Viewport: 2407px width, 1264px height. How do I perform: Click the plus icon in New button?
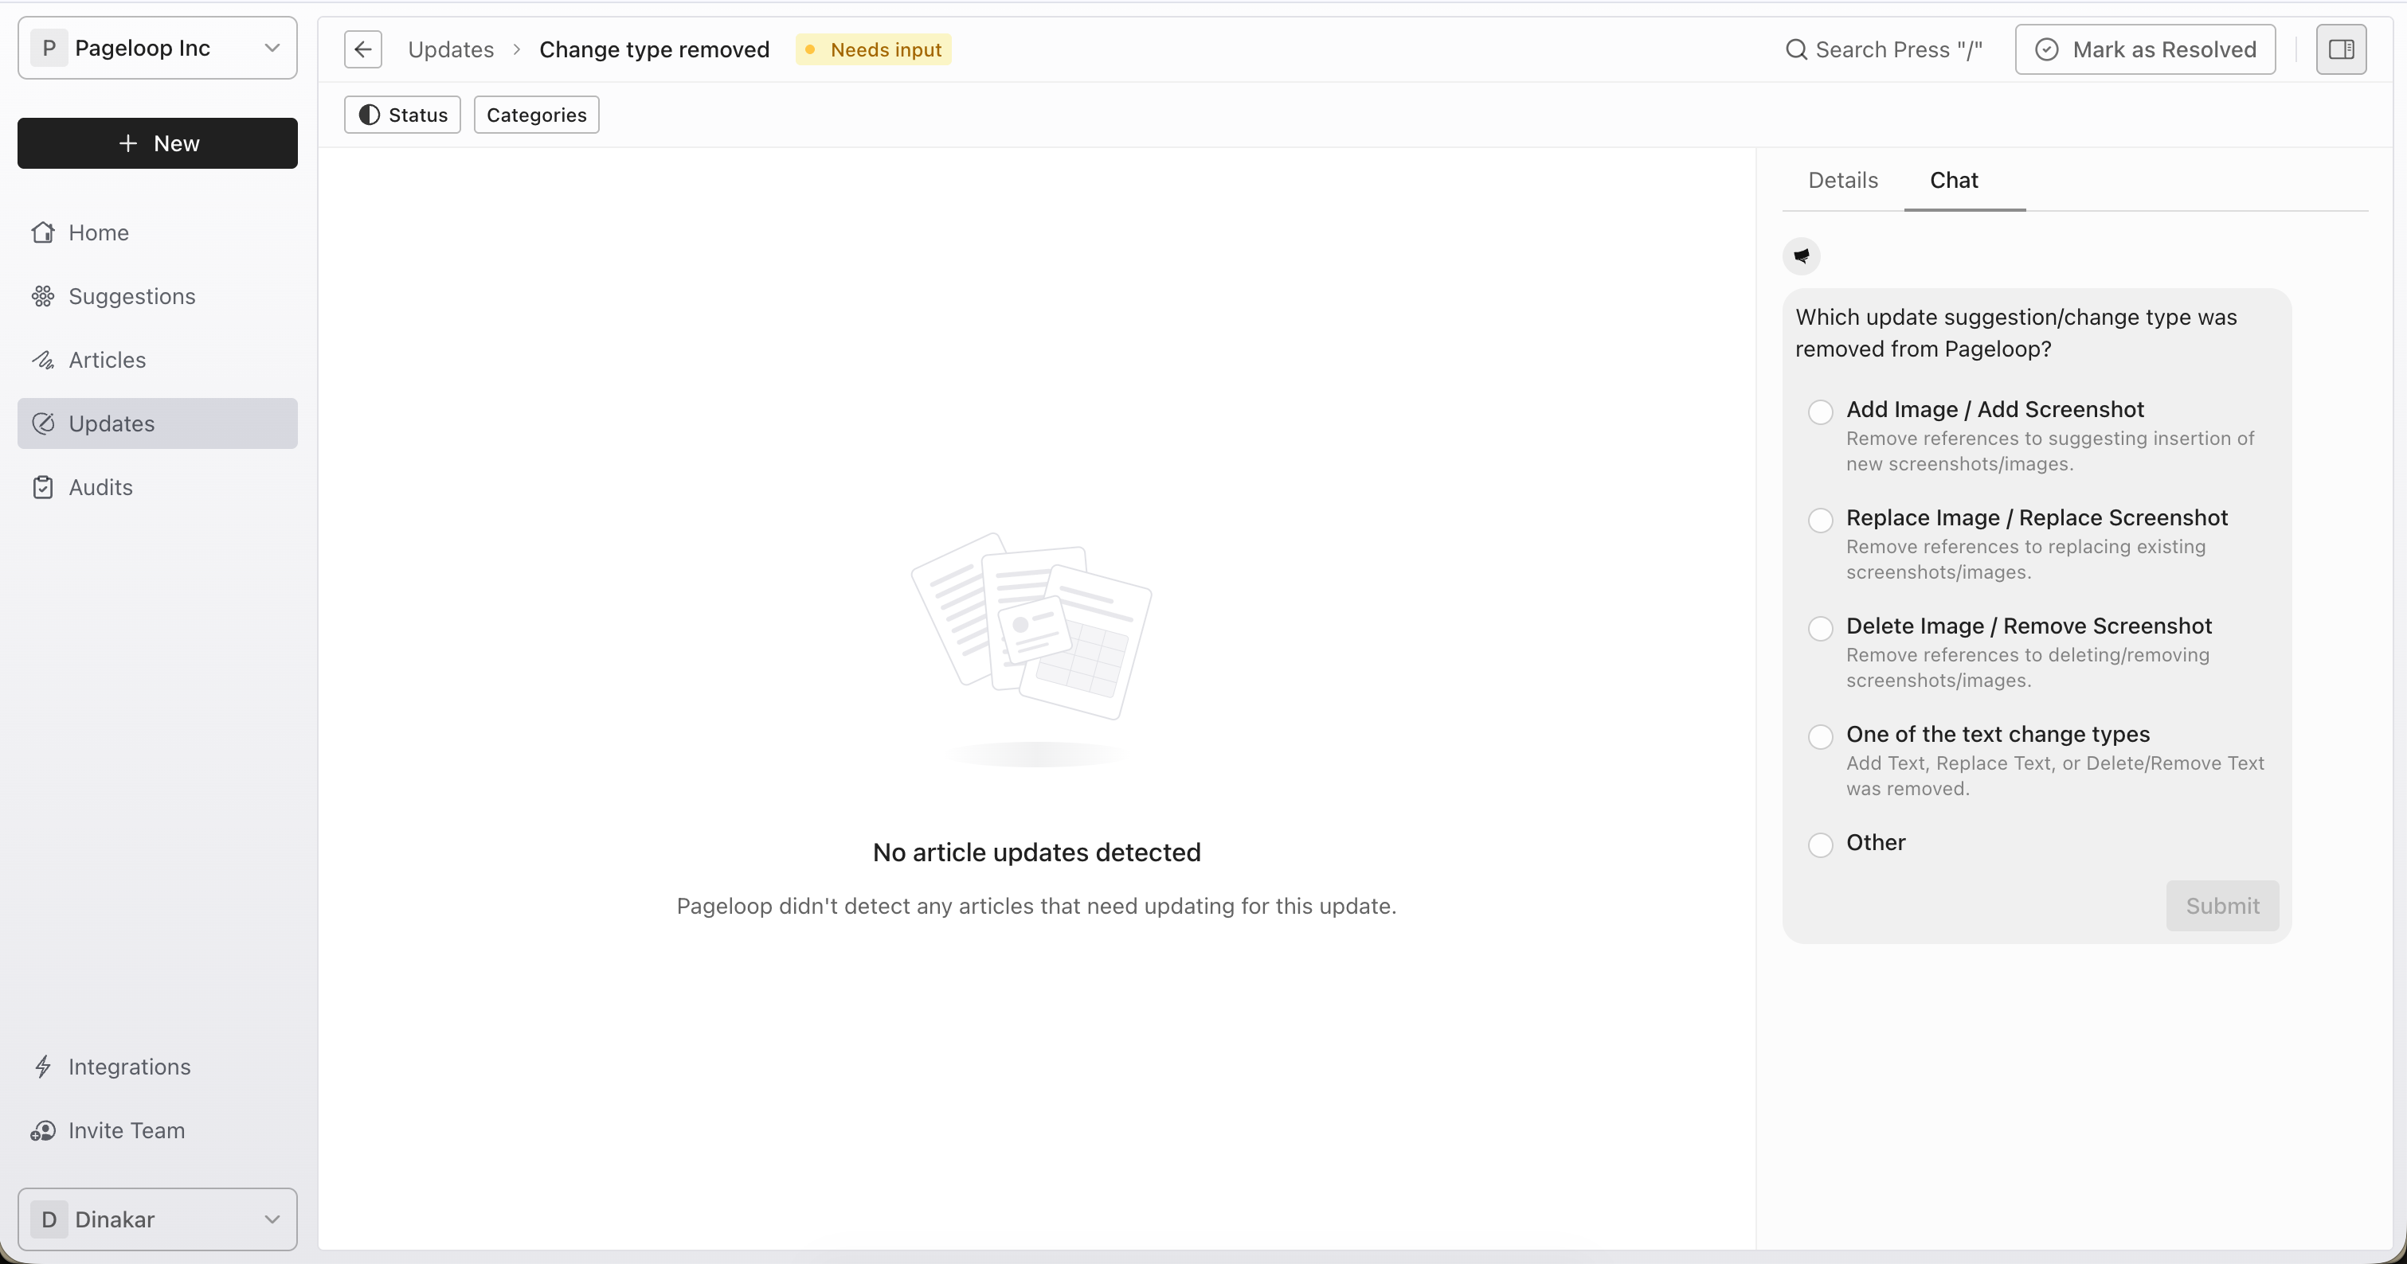click(128, 142)
